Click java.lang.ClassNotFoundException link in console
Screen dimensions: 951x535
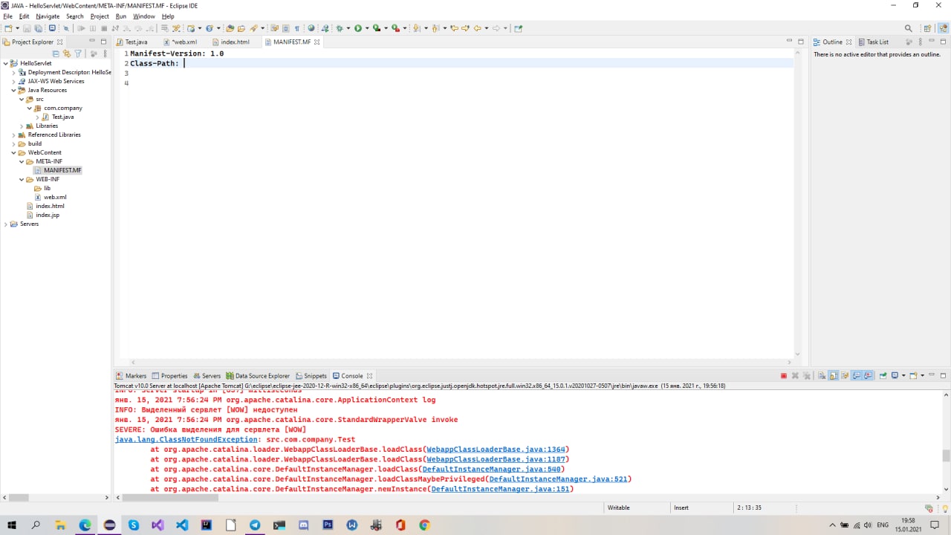point(186,440)
